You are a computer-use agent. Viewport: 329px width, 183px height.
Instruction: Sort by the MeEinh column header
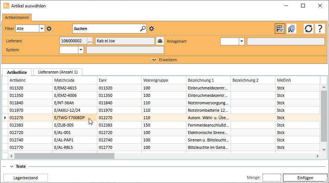click(298, 80)
